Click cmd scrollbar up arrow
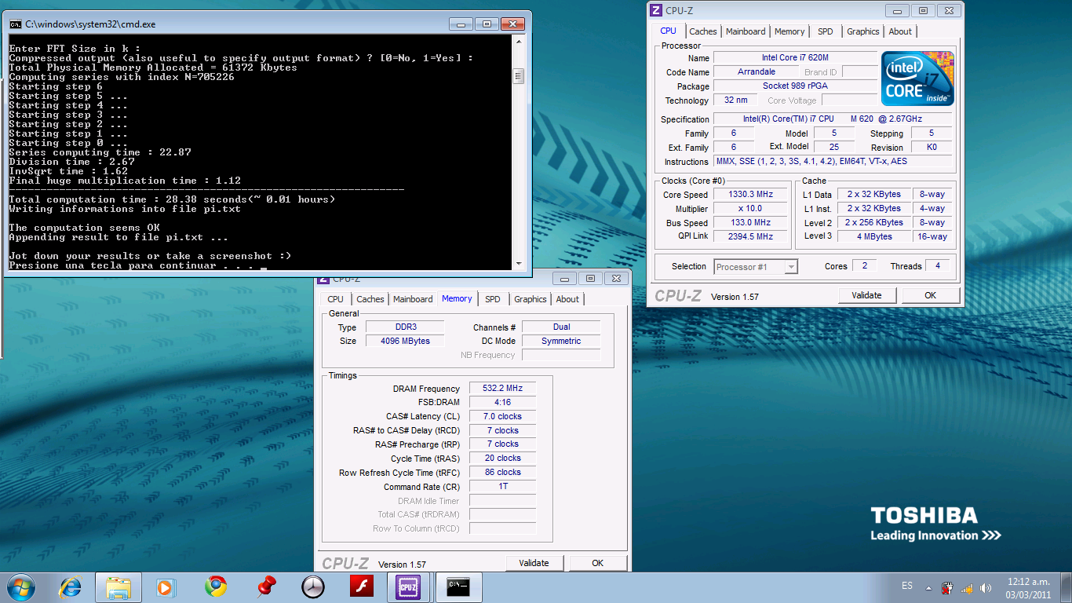The width and height of the screenshot is (1072, 603). (518, 41)
